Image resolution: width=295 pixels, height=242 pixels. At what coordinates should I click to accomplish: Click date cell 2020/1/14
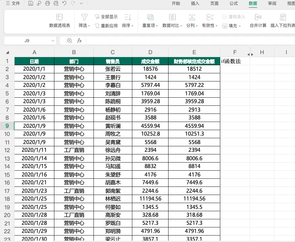point(34,158)
